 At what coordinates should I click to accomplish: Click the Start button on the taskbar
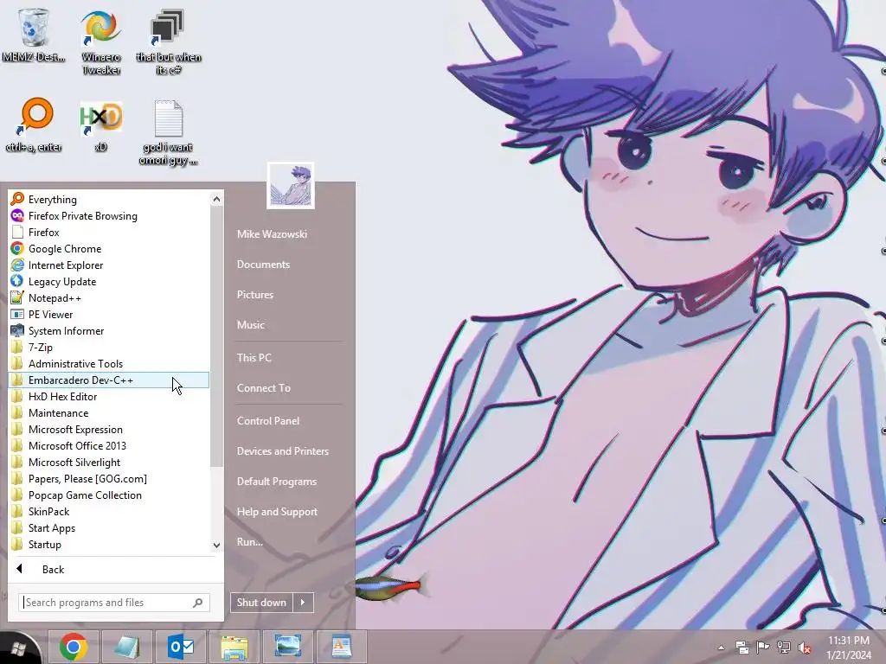click(x=18, y=648)
